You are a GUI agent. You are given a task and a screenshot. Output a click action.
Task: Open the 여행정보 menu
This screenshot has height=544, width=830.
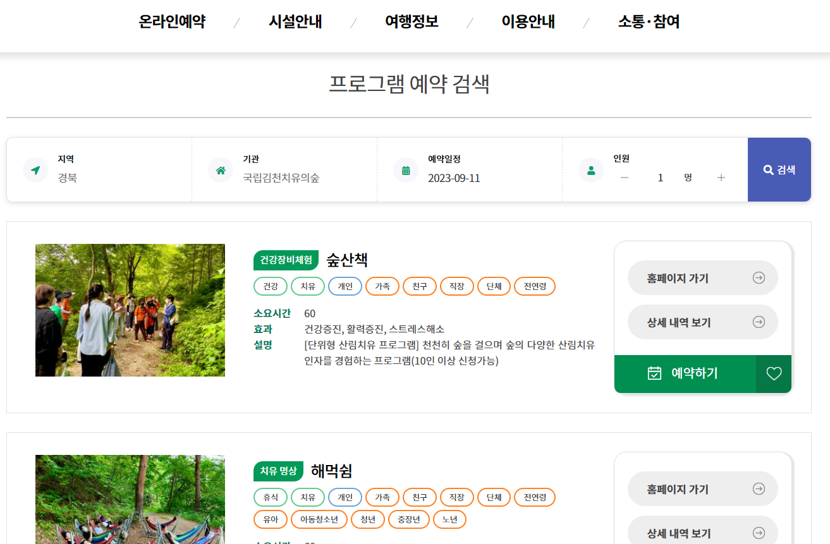[412, 21]
